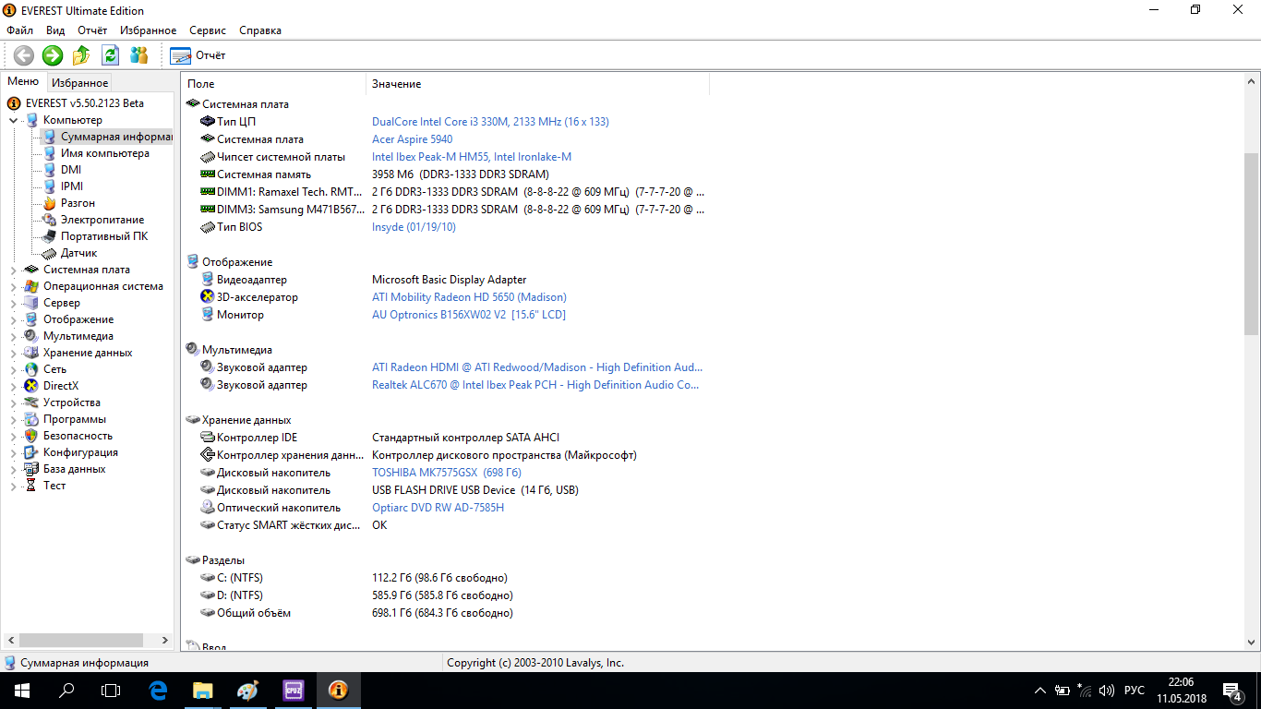Select DMI item in the tree

tap(71, 170)
